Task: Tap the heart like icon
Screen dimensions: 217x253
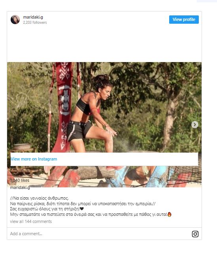Action: pos(13,172)
